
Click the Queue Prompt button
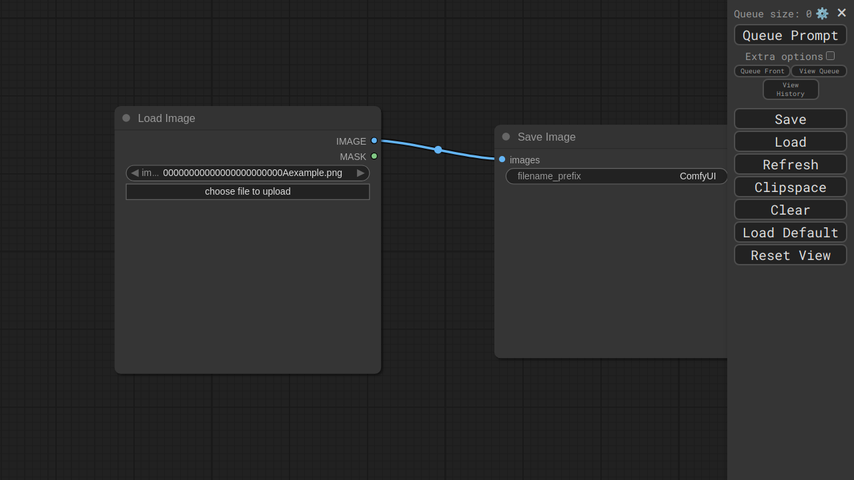790,35
